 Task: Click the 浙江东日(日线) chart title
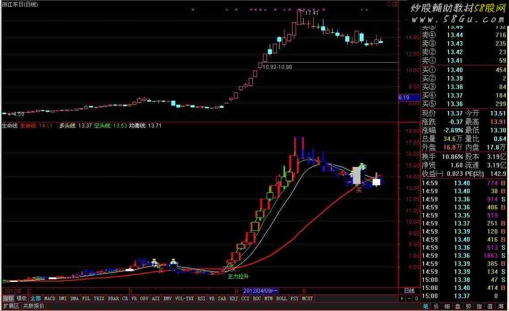20,4
